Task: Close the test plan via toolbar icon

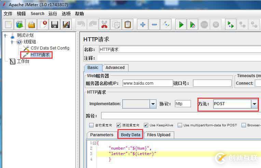Action: point(43,25)
